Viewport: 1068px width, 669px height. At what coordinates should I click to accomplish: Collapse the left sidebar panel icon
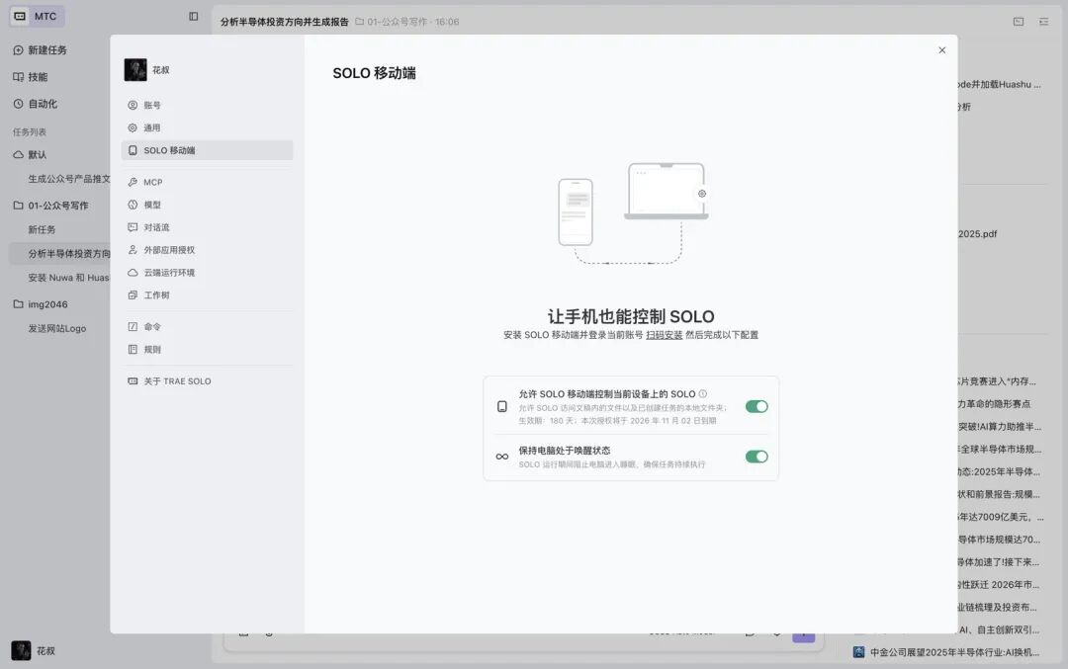click(194, 17)
